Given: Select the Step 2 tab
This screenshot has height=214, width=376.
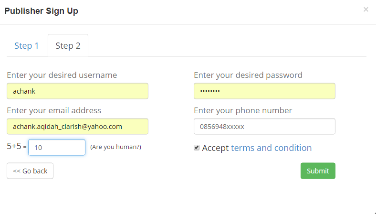Looking at the screenshot, I should [x=68, y=46].
